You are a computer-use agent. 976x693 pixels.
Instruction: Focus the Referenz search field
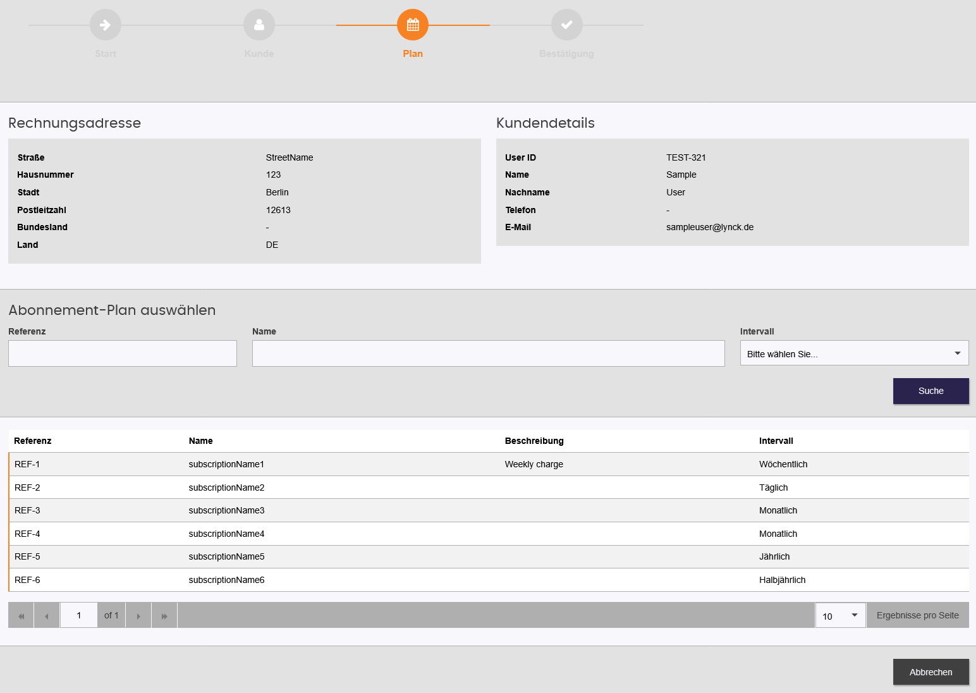[x=123, y=353]
